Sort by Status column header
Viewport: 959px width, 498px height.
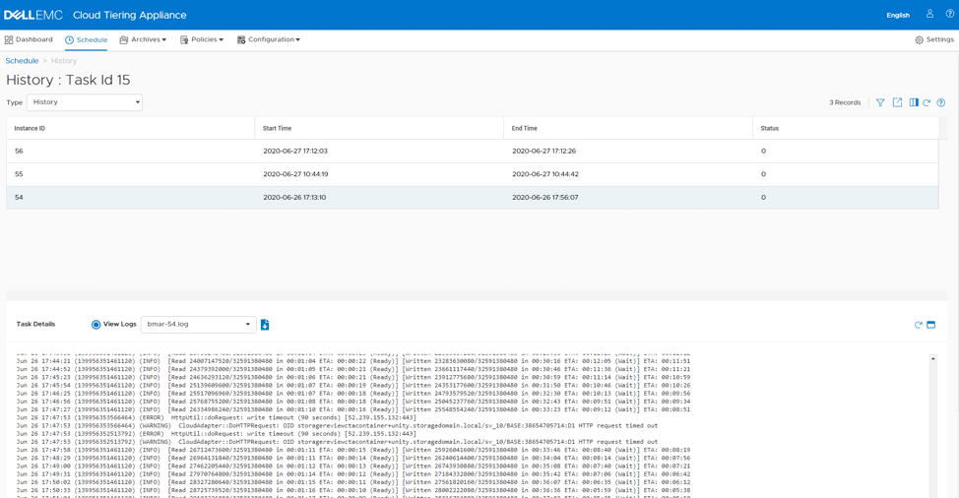coord(845,128)
